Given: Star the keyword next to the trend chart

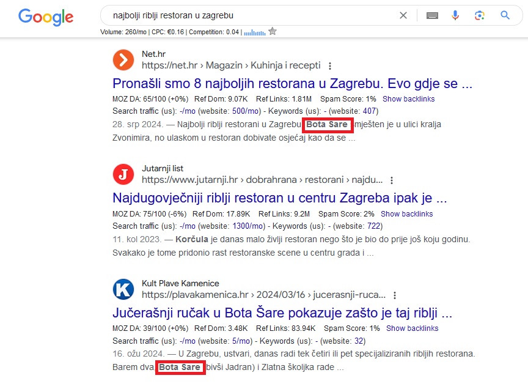Looking at the screenshot, I should 273,31.
